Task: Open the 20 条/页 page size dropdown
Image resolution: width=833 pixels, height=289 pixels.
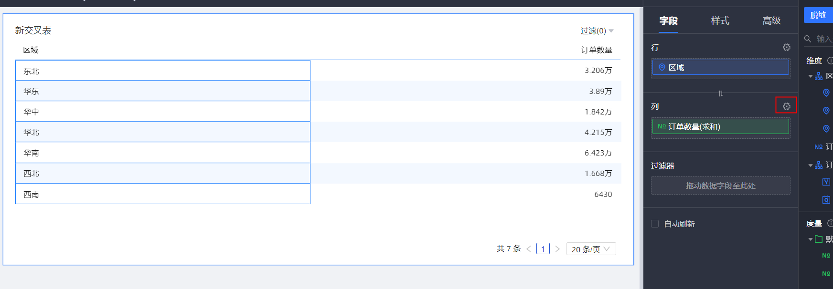Action: pyautogui.click(x=591, y=249)
